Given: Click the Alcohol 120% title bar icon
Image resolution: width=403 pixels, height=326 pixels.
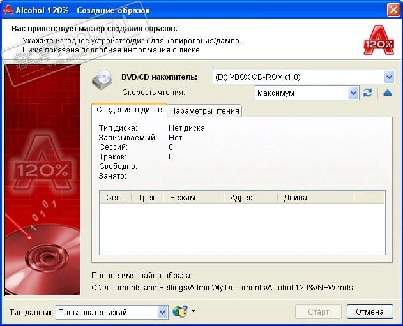Looking at the screenshot, I should click(x=8, y=10).
